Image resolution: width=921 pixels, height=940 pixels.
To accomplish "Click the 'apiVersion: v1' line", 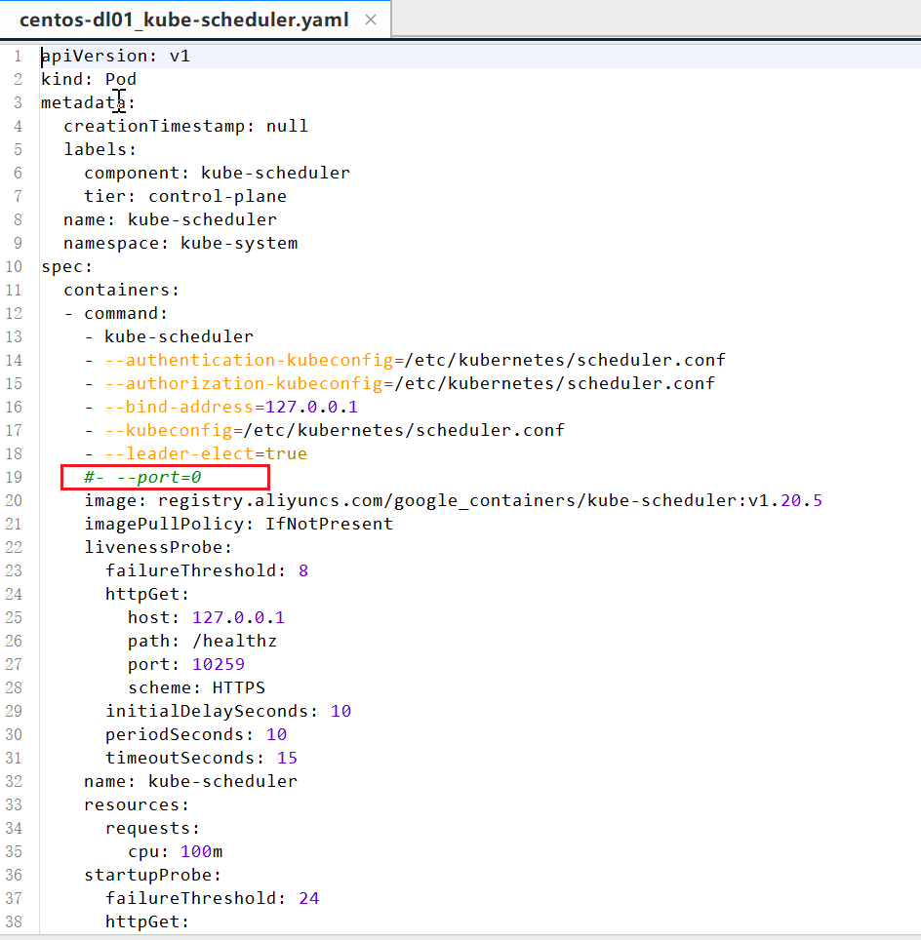I will point(116,56).
